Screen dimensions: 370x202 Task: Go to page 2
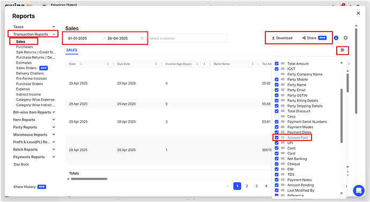(247, 186)
